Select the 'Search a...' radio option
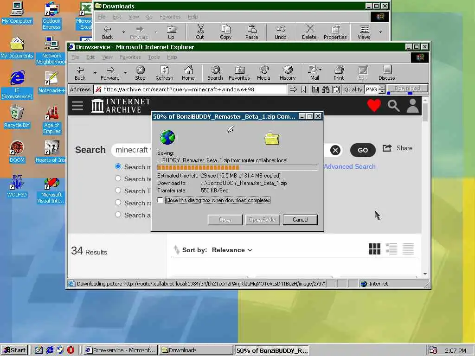The width and height of the screenshot is (475, 356). tap(118, 215)
